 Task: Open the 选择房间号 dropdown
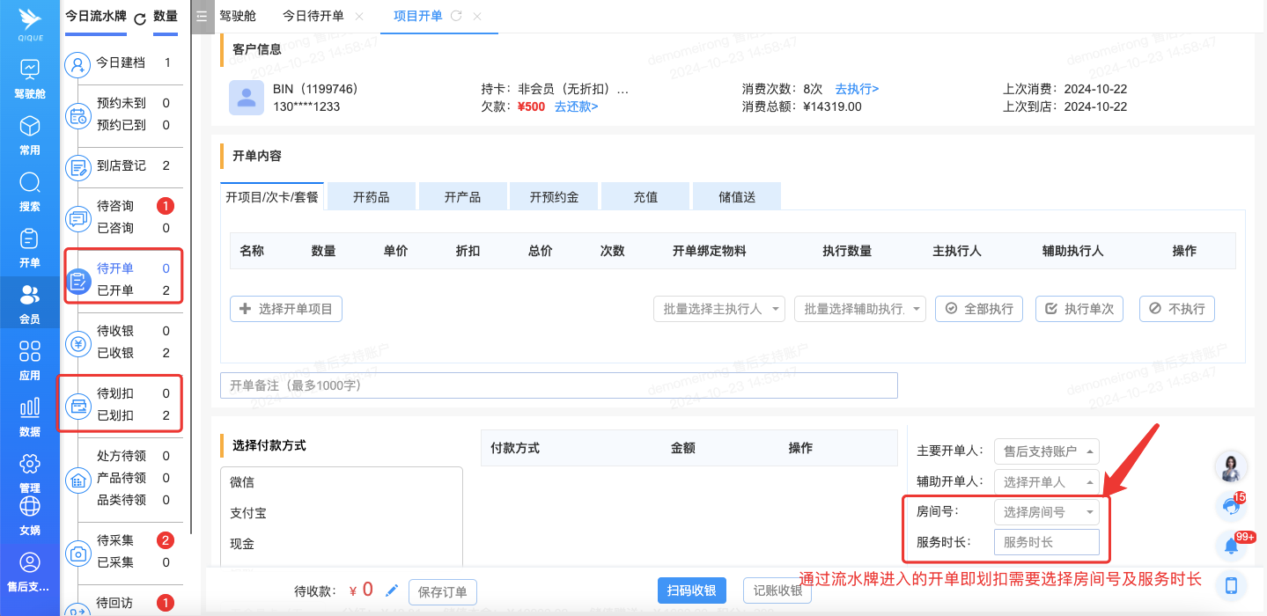pos(1046,512)
